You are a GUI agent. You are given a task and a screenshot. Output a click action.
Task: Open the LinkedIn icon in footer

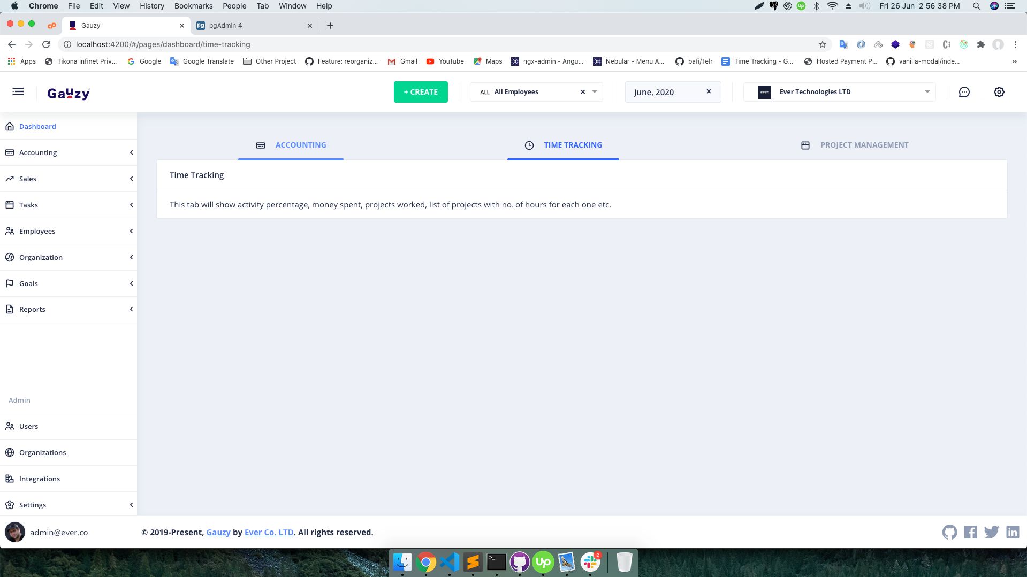[x=1012, y=532]
